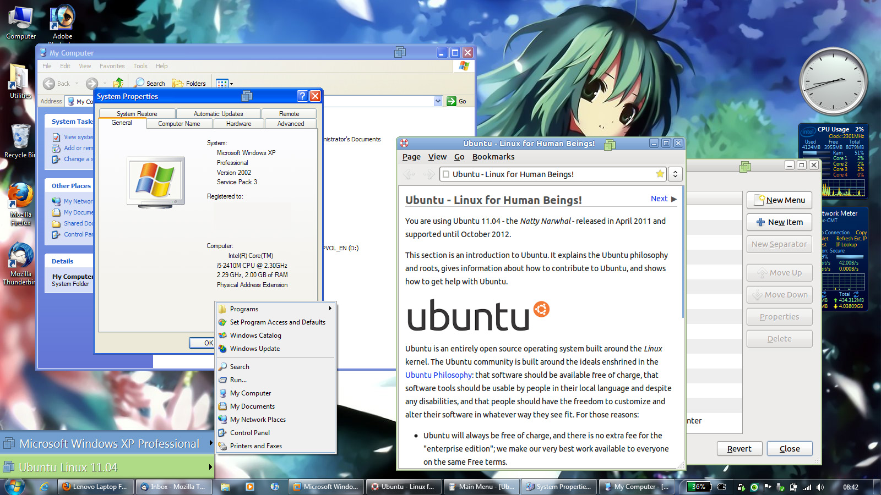Open My Documents from the XP menu
Viewport: 881px width, 495px height.
tap(275, 406)
